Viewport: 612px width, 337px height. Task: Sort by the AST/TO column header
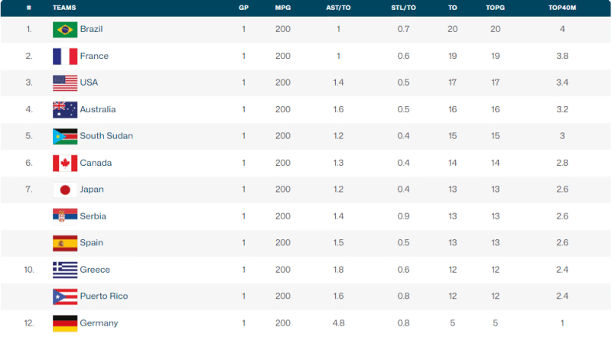[x=338, y=8]
